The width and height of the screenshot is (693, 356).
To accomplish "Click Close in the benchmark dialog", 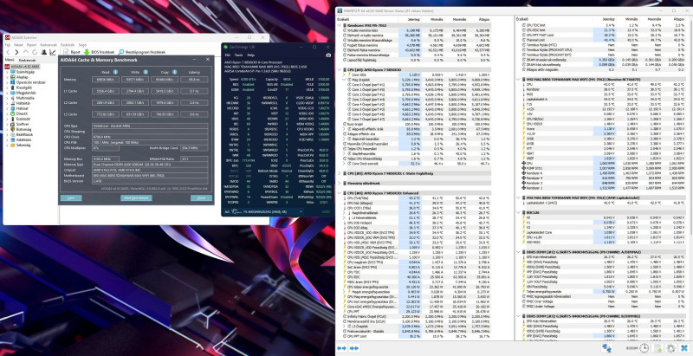I will (x=201, y=197).
